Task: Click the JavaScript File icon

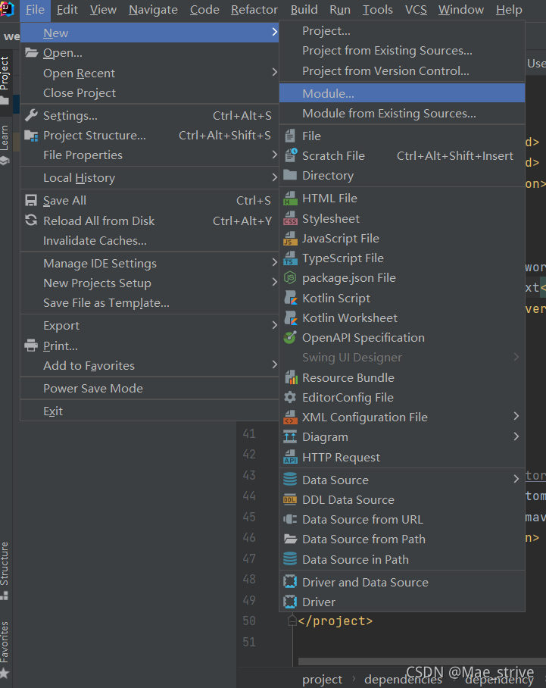Action: 290,238
